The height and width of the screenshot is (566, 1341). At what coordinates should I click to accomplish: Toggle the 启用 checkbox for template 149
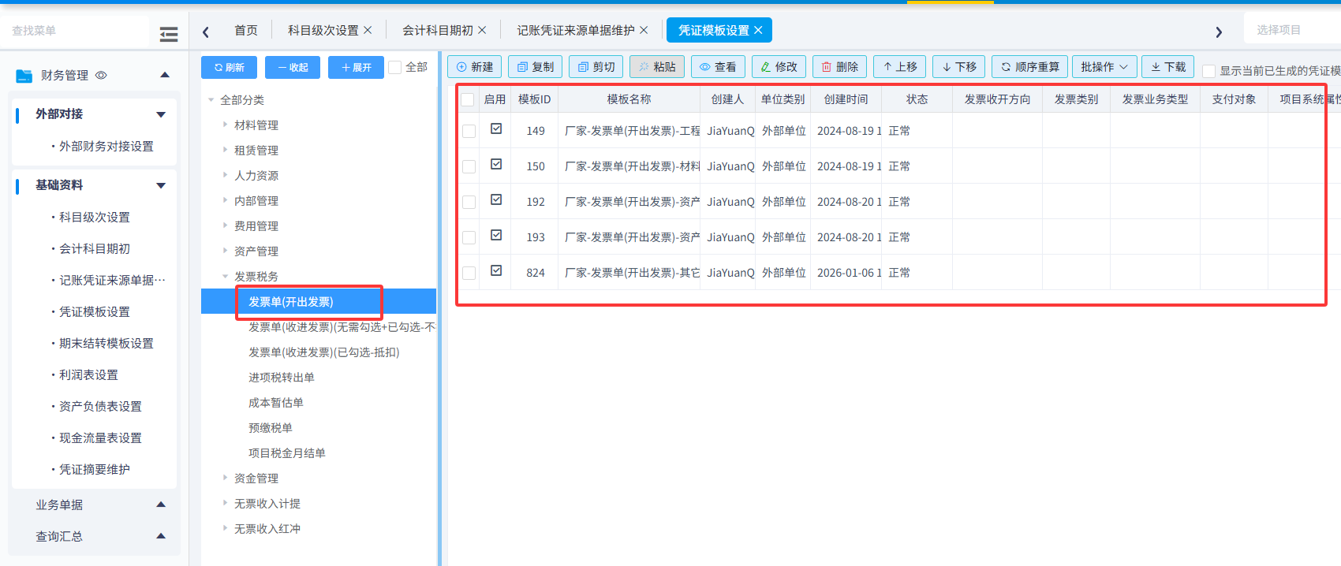point(496,128)
